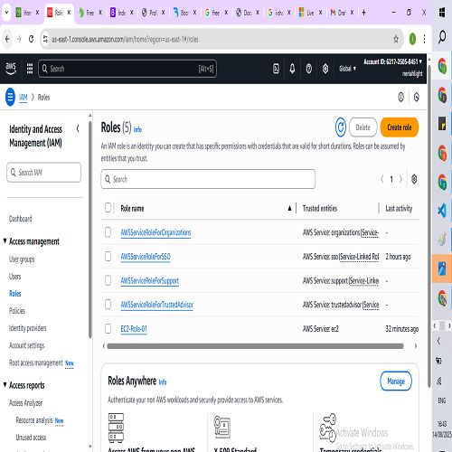The height and width of the screenshot is (452, 452).
Task: Open the tutorials clock icon near breadcrumb
Action: click(417, 97)
